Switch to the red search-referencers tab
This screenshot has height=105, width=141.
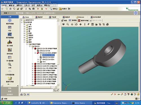pos(83,20)
